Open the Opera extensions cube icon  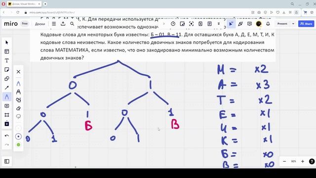(312, 12)
